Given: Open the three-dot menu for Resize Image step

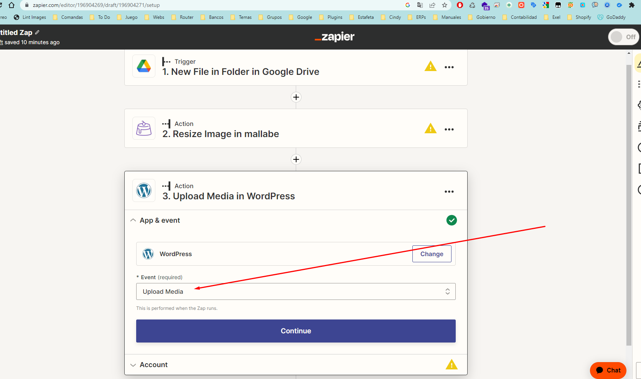Looking at the screenshot, I should [449, 129].
